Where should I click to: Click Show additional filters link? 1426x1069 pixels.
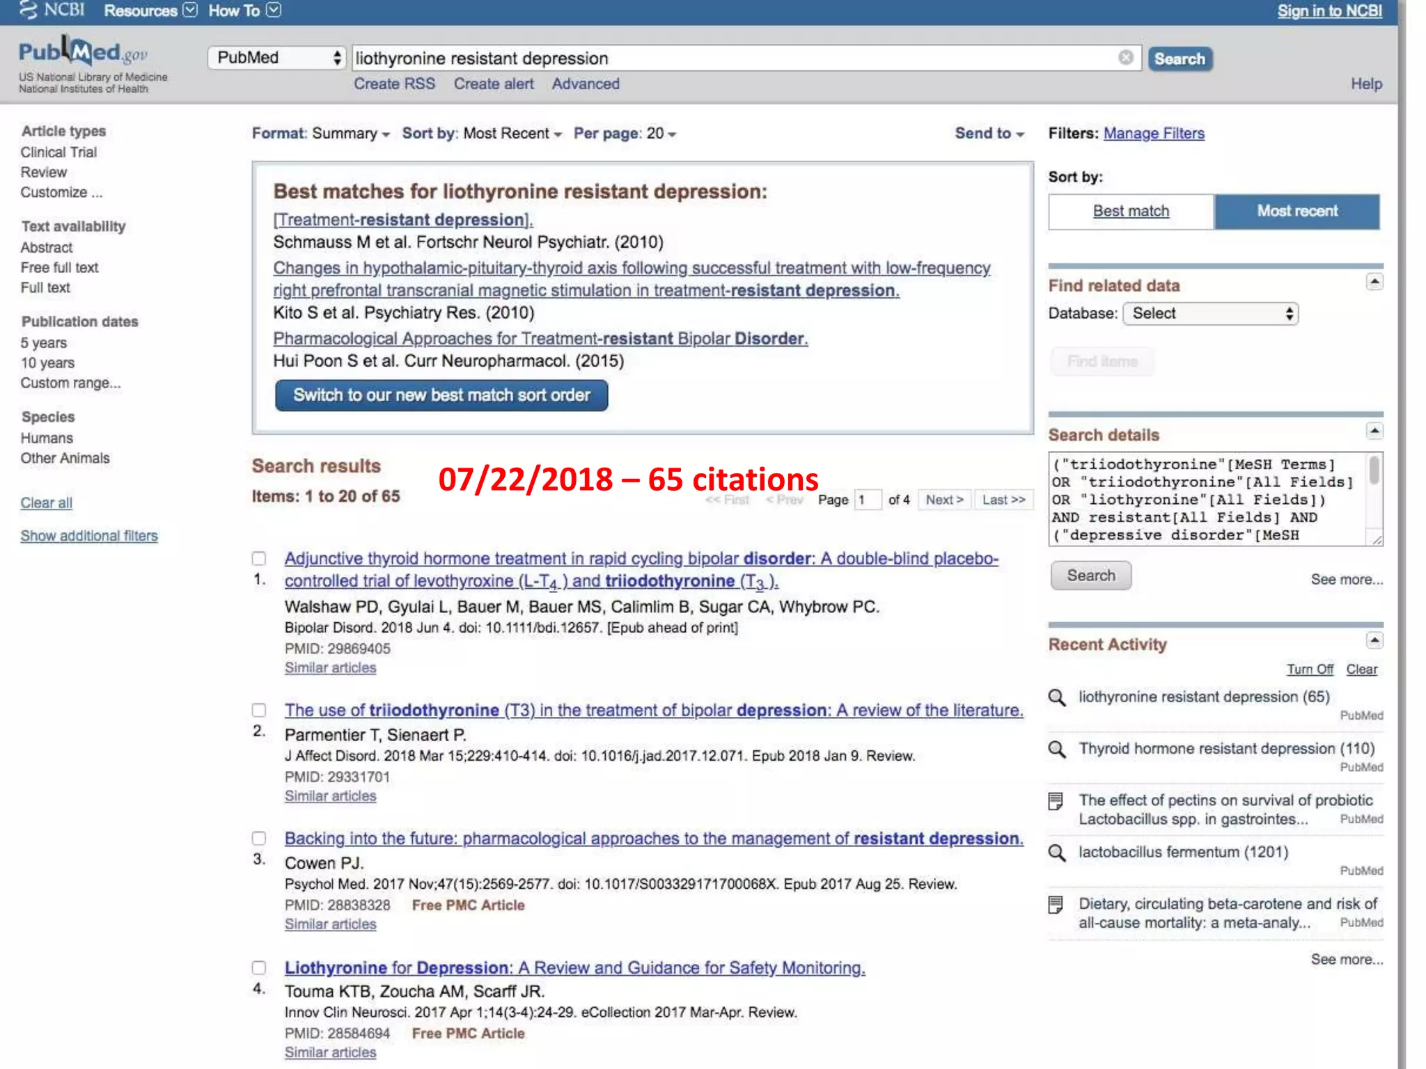[x=89, y=536]
